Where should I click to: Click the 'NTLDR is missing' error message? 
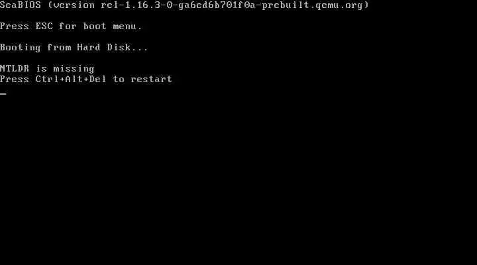(47, 69)
